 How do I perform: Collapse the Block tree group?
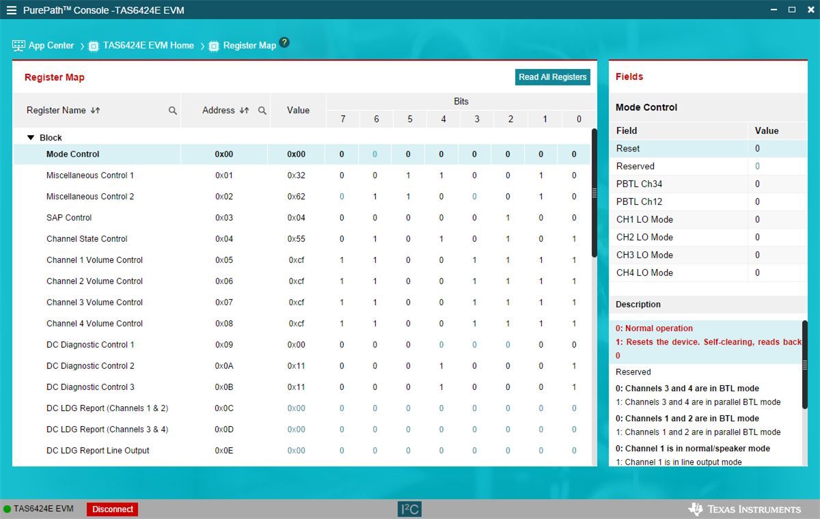(31, 138)
